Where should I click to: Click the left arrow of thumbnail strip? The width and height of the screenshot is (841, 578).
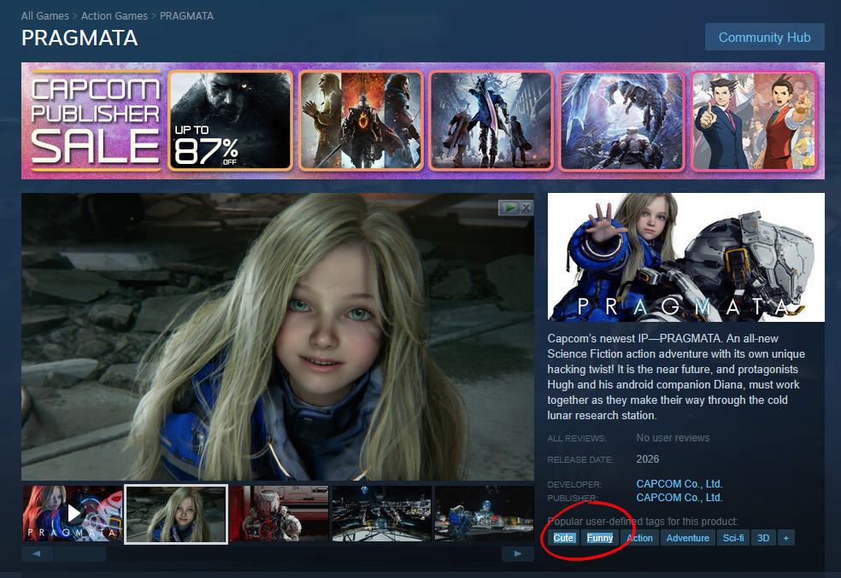pyautogui.click(x=37, y=554)
